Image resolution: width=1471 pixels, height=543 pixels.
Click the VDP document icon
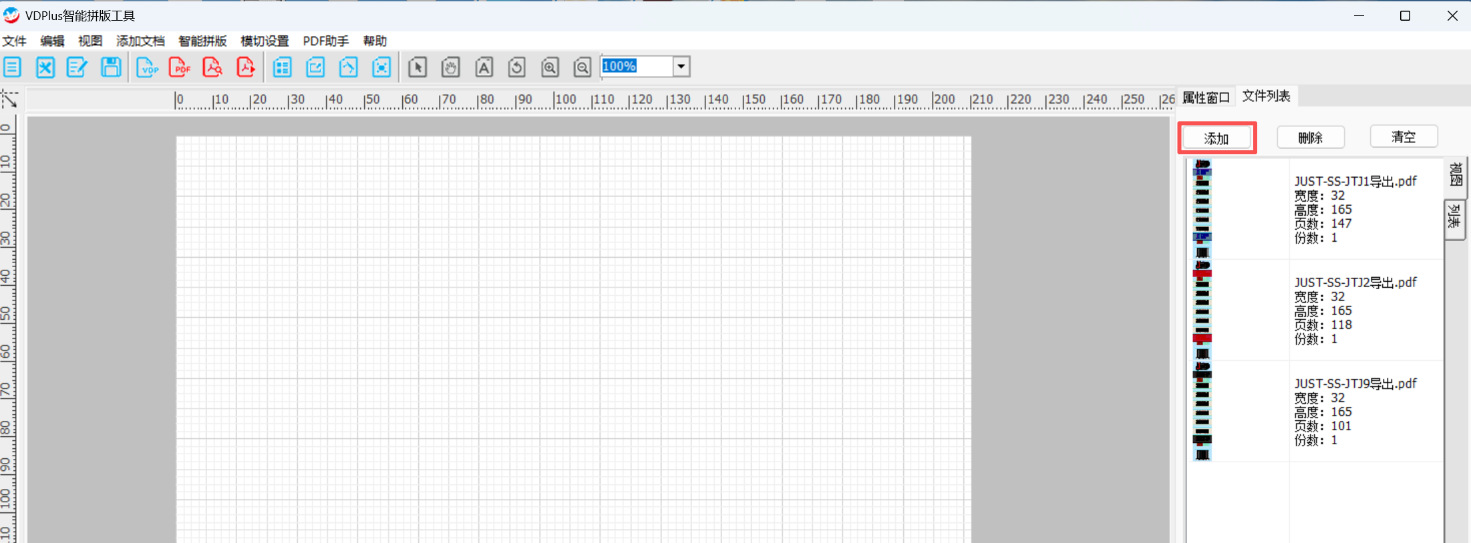pyautogui.click(x=147, y=67)
